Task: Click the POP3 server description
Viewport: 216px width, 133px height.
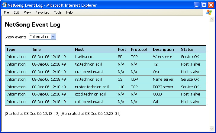Action: point(163,87)
